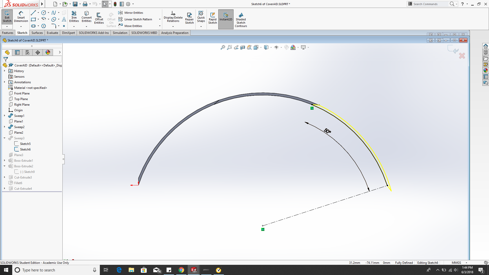Expand the Cut-Extrude3 feature node

click(x=5, y=177)
